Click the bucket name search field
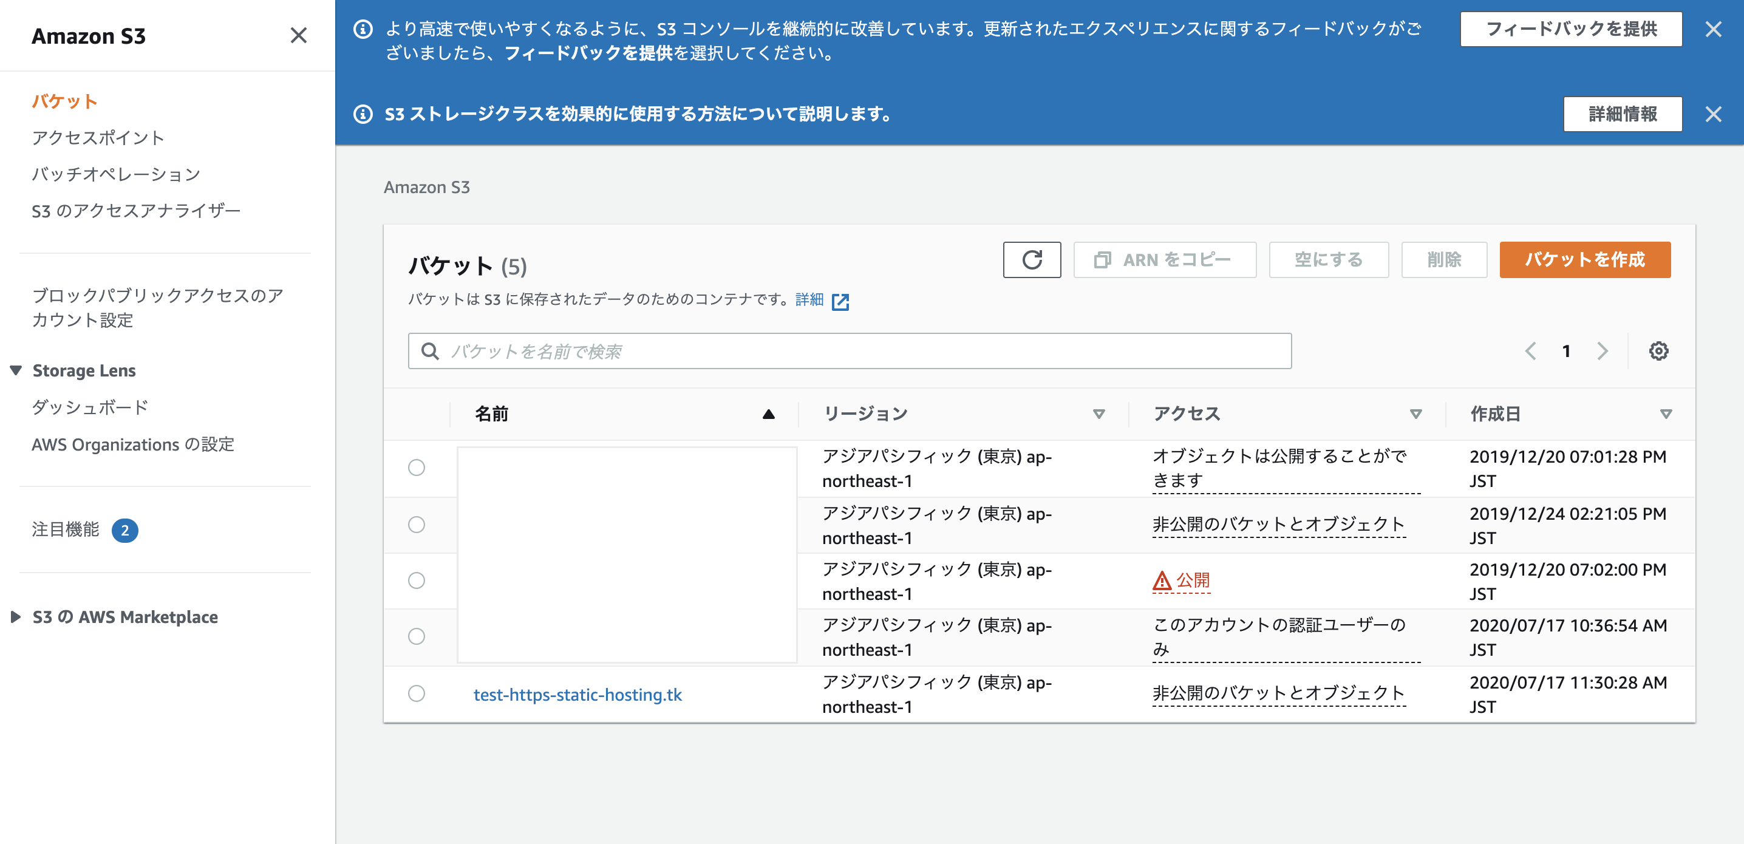This screenshot has width=1744, height=844. [849, 350]
